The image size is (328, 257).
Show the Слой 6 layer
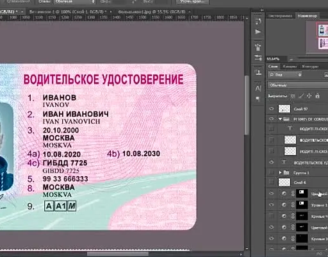click(x=272, y=182)
